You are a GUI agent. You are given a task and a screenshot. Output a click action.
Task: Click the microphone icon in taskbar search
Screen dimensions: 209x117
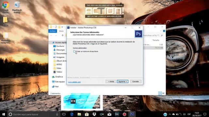click(x=57, y=114)
